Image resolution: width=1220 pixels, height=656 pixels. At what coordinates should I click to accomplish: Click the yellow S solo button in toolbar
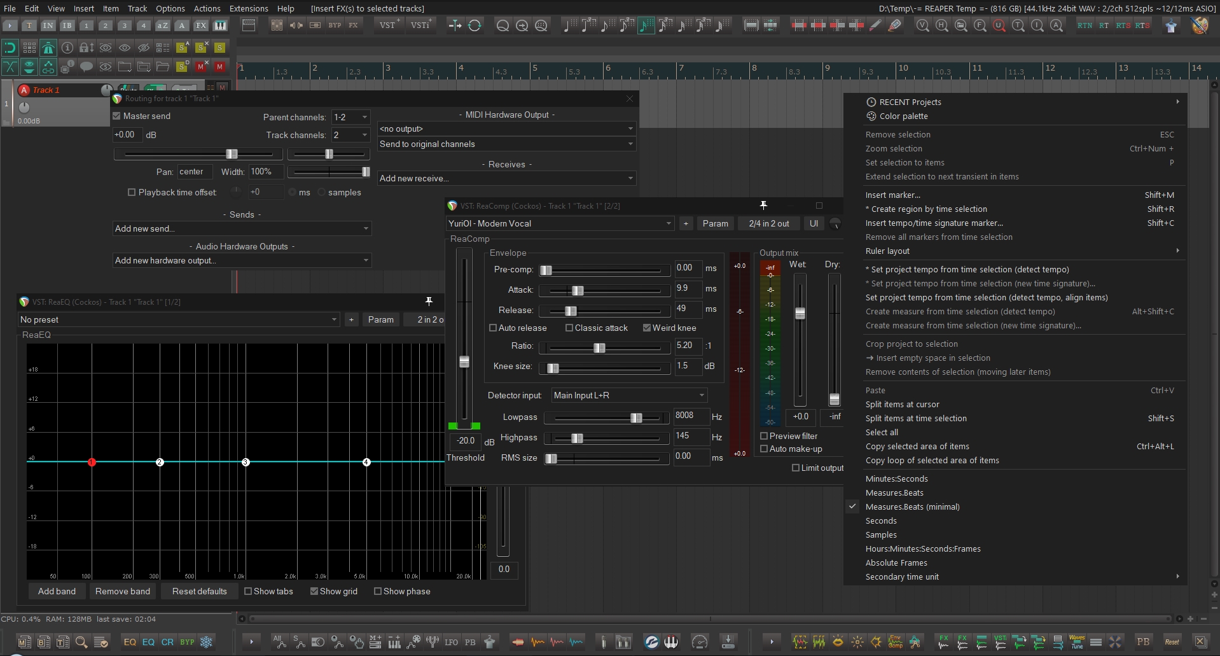pyautogui.click(x=219, y=48)
